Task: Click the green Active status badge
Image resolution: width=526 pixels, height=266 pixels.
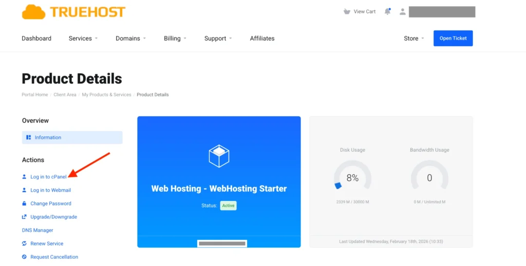Action: (x=228, y=206)
